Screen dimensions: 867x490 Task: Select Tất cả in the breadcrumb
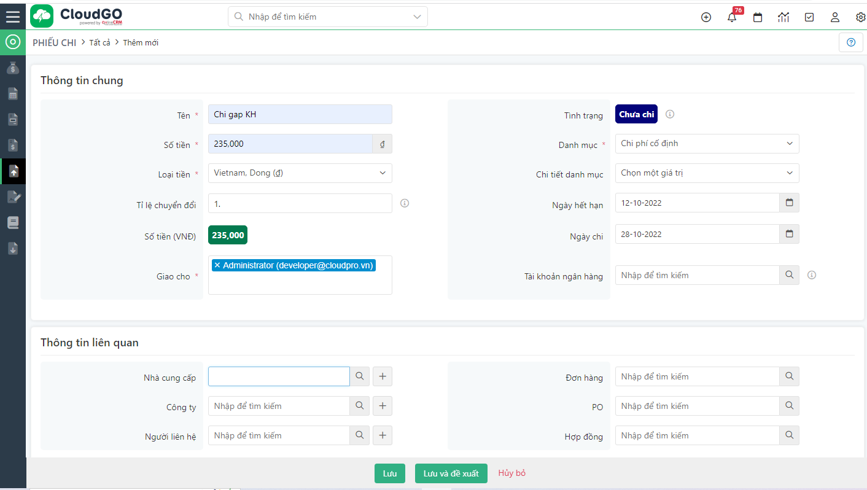99,42
